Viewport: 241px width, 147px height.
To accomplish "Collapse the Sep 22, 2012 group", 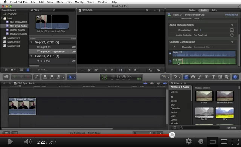I will [31, 42].
